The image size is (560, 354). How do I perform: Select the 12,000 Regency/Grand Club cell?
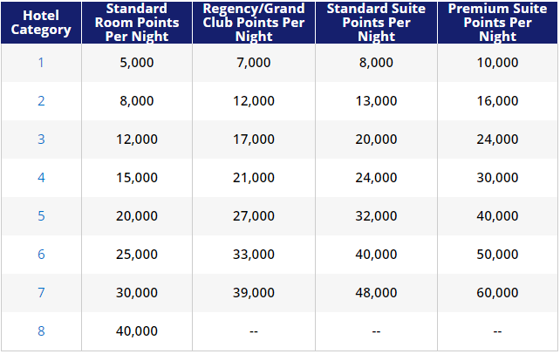[x=254, y=101]
